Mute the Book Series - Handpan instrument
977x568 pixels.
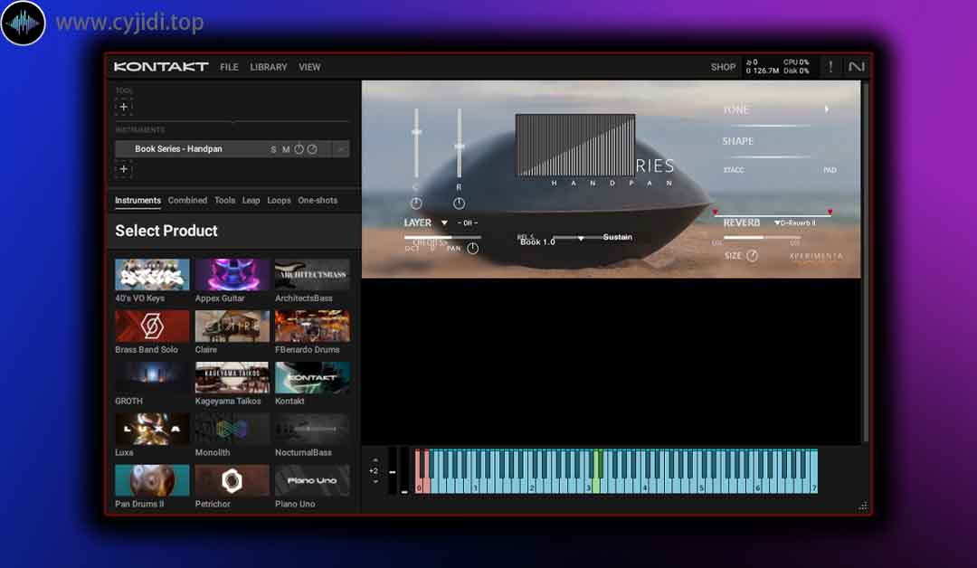(286, 149)
